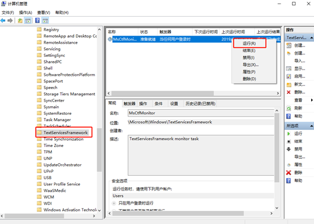Sort by 名称 column header
The width and height of the screenshot is (314, 224).
tap(122, 32)
